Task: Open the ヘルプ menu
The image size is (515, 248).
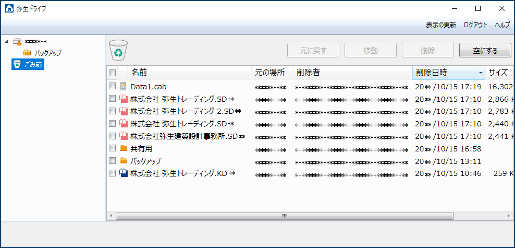Action: [502, 25]
